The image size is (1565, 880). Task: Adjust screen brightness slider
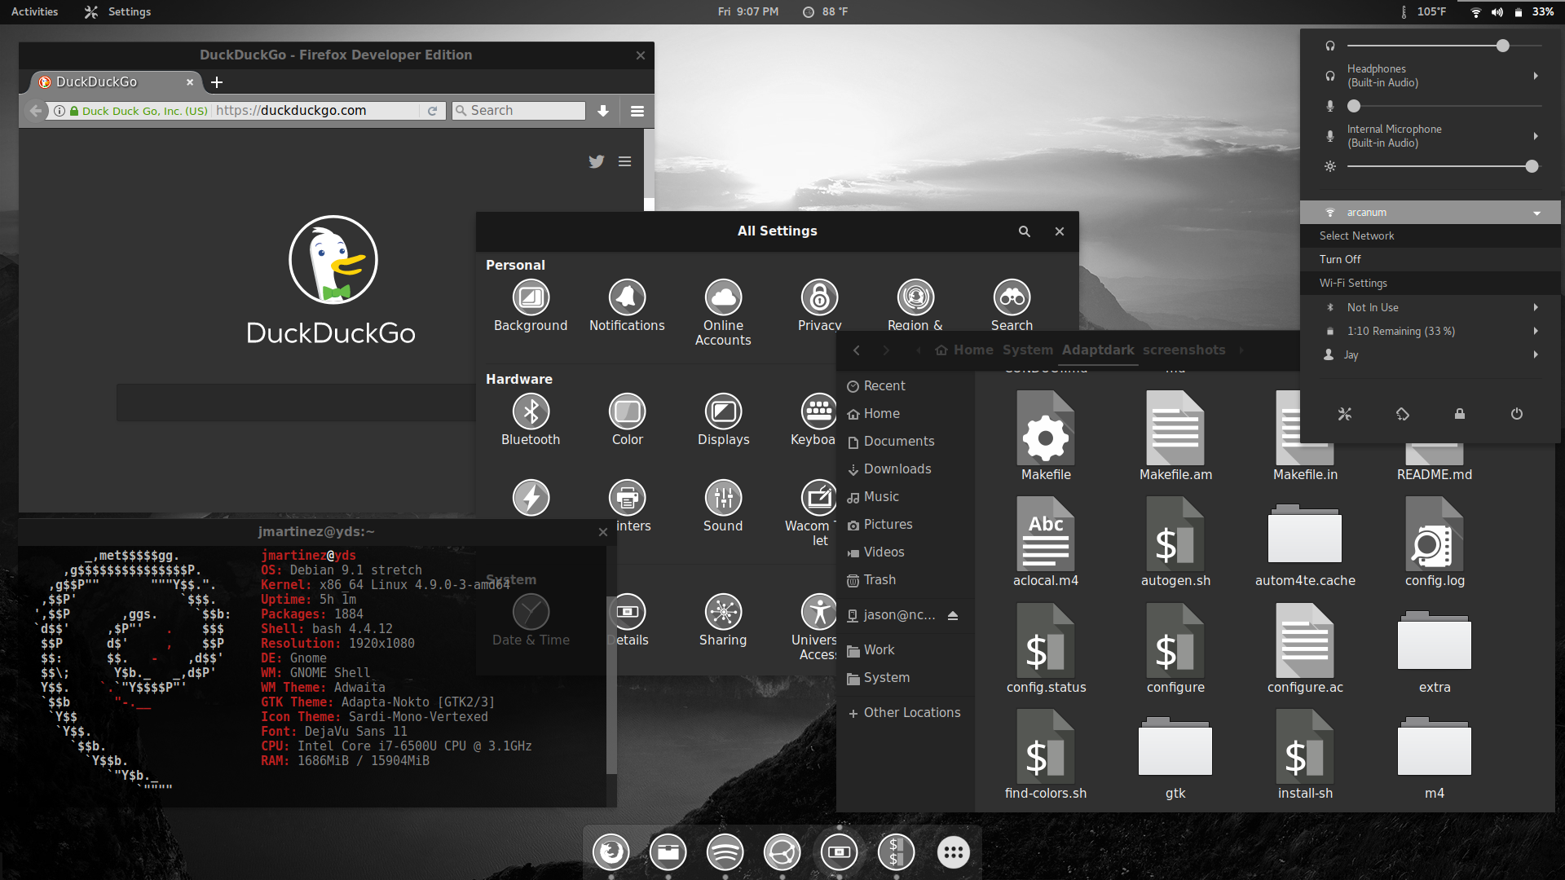click(x=1444, y=166)
